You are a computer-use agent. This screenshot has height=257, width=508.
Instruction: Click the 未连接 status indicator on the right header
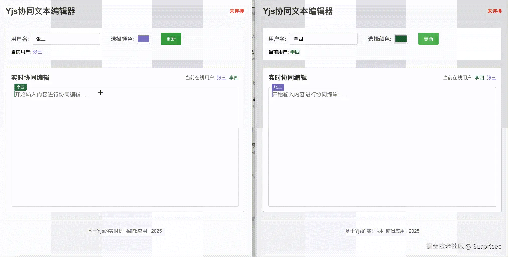pos(494,11)
